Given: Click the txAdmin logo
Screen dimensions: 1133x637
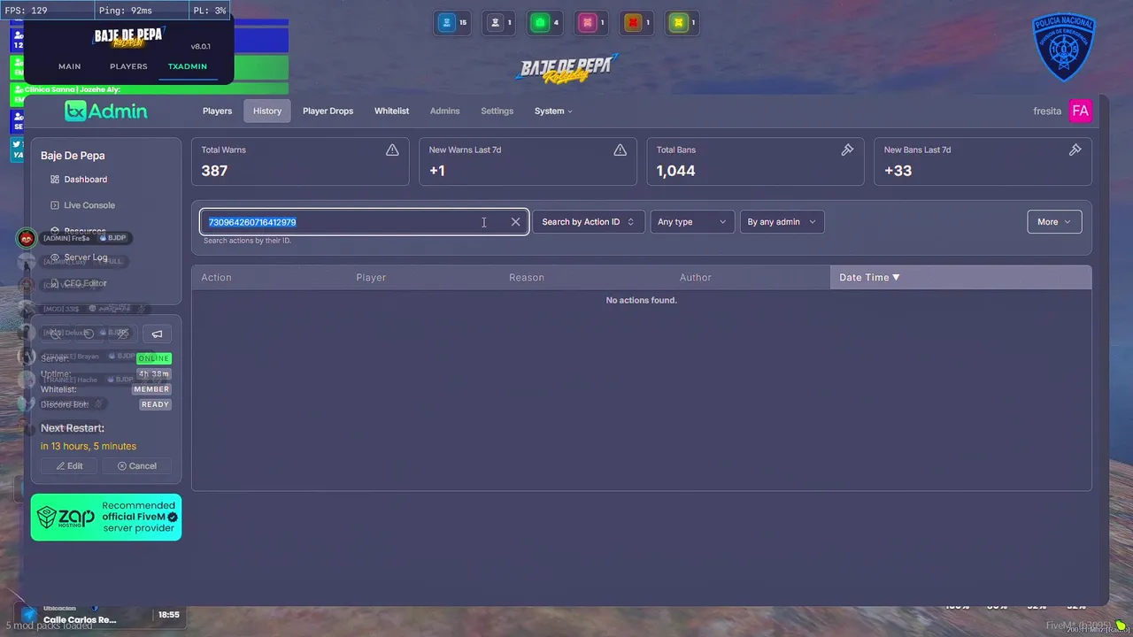Looking at the screenshot, I should (x=106, y=111).
